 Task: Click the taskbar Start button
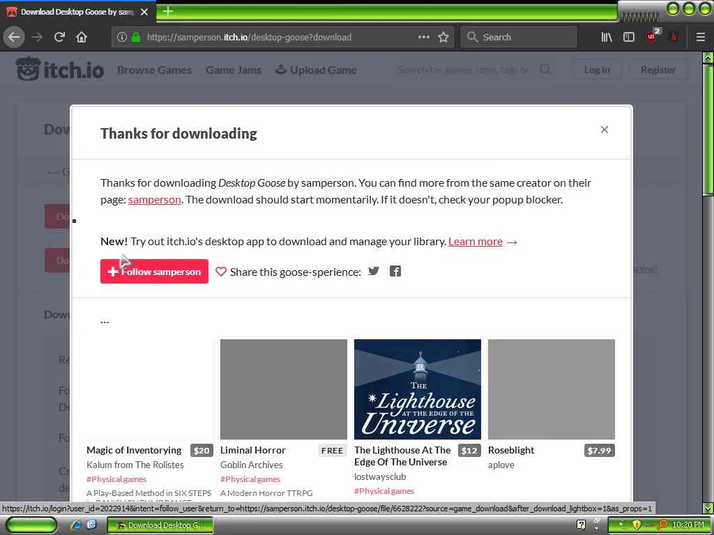(31, 525)
